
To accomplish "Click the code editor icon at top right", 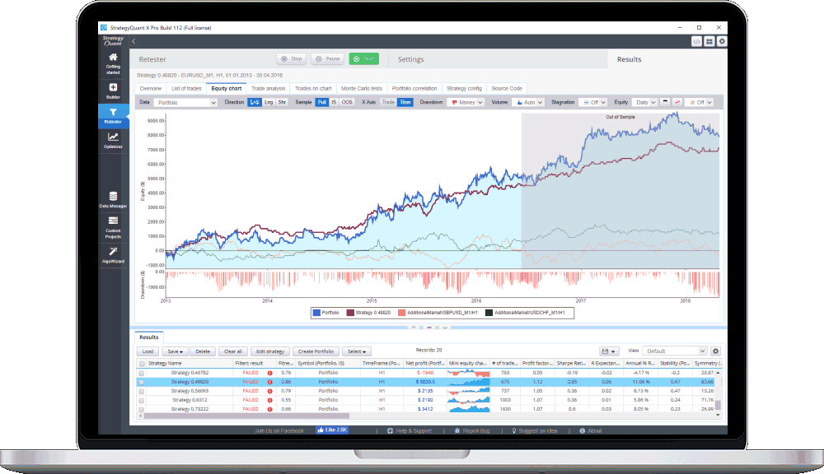I will pos(696,41).
